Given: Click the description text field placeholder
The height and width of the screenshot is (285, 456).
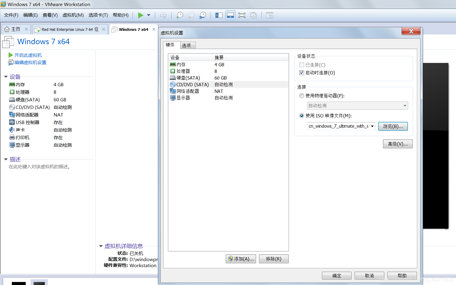Looking at the screenshot, I should (x=40, y=167).
